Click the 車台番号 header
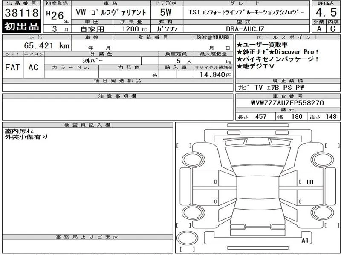Image resolution: width=341 pixels, height=255 pixels. [288, 96]
